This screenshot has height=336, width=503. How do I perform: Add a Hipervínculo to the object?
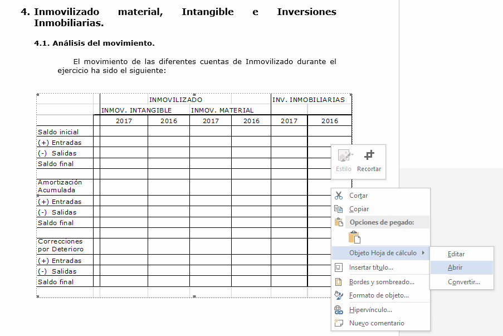[370, 310]
